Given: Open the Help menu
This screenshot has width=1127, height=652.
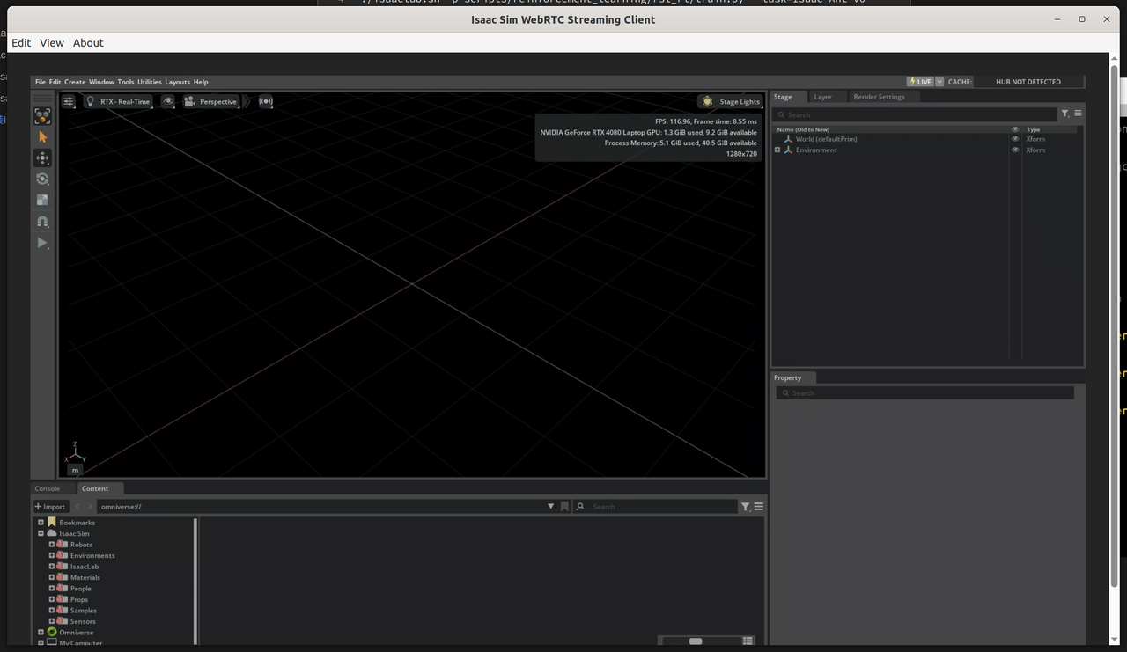Looking at the screenshot, I should (201, 82).
